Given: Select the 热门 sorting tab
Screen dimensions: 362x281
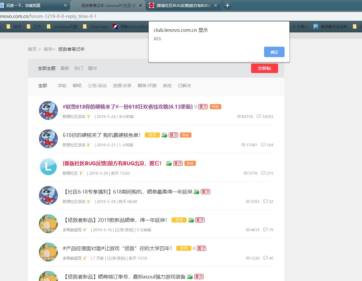Looking at the screenshot, I should 79,68.
